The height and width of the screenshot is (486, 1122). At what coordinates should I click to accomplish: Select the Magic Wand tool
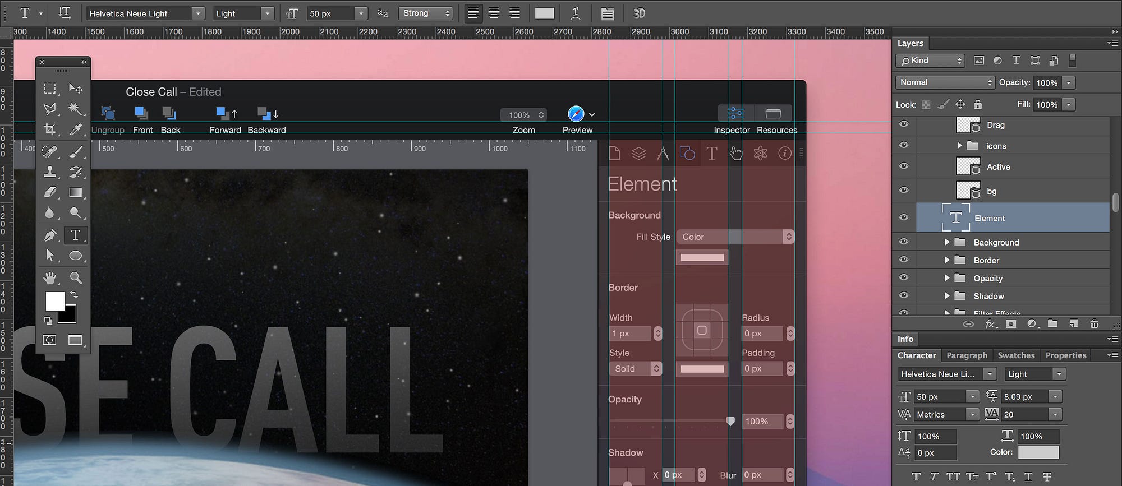(x=76, y=109)
